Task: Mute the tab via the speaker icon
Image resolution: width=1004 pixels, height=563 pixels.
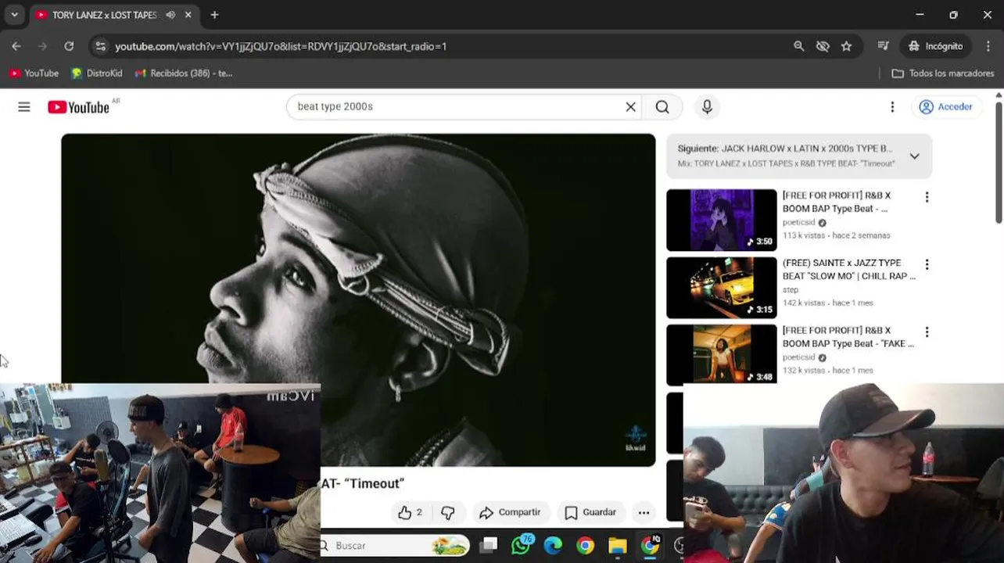Action: [x=170, y=15]
